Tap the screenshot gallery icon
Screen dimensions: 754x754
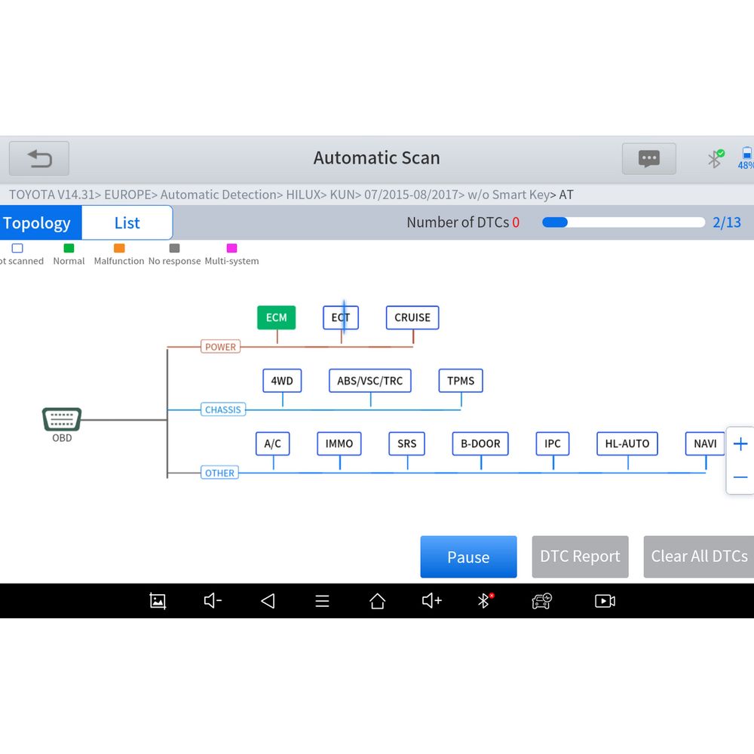tap(158, 601)
